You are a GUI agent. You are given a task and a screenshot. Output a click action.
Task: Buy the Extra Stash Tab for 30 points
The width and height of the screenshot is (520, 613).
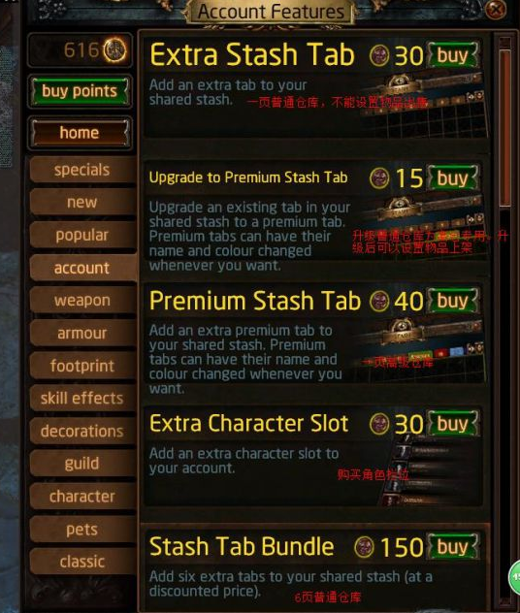pos(453,55)
